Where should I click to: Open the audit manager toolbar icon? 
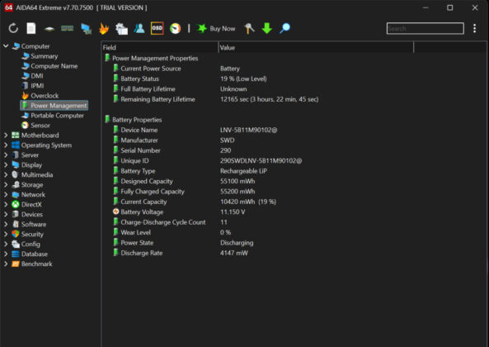121,29
